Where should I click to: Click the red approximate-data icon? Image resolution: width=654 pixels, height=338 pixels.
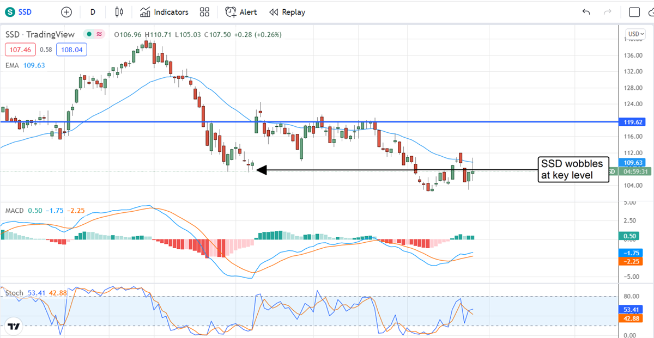pyautogui.click(x=99, y=34)
